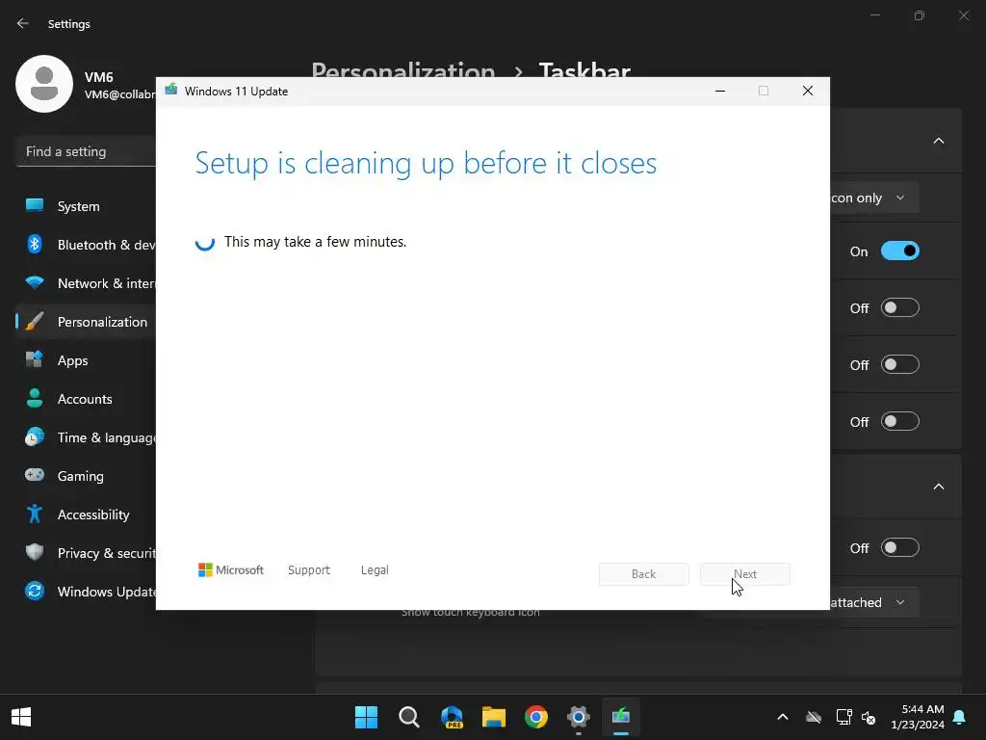Image resolution: width=986 pixels, height=740 pixels.
Task: Click the taskbar Search magnifier
Action: 408,717
